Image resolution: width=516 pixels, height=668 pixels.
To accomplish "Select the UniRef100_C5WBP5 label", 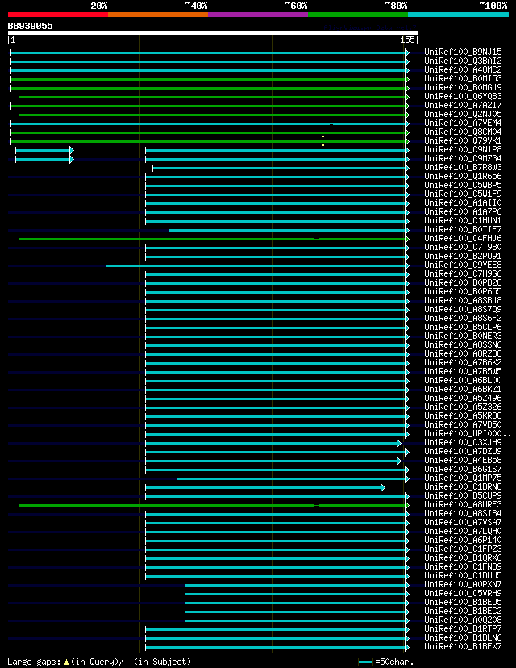I will (463, 185).
